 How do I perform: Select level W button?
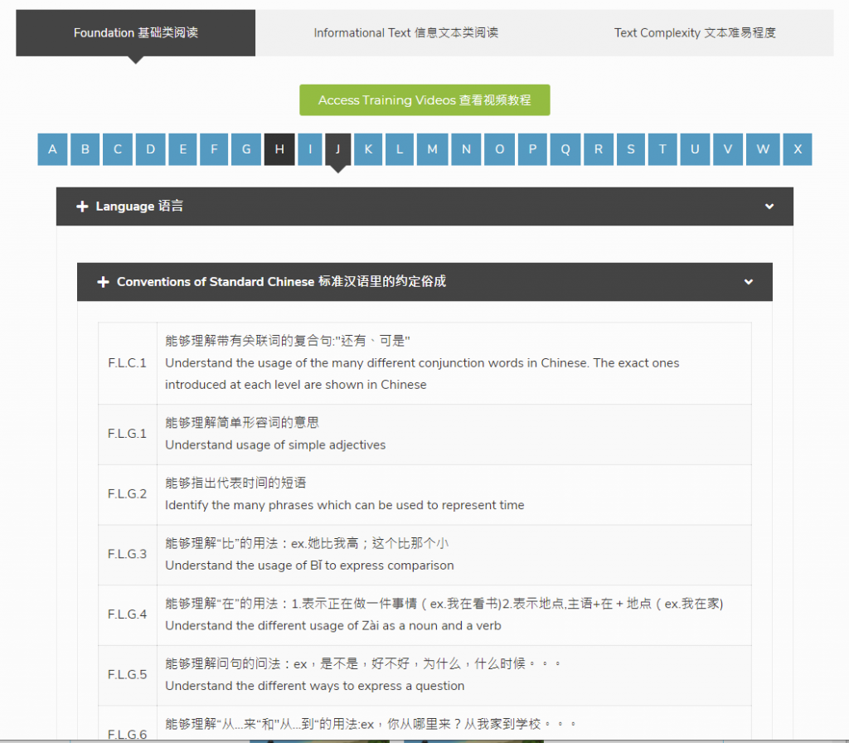(763, 149)
